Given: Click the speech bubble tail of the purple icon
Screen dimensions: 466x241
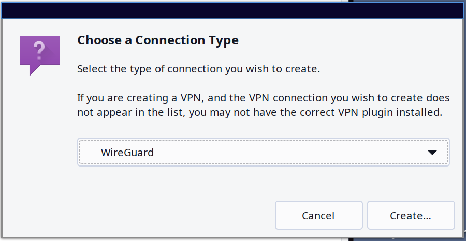Looking at the screenshot, I should 33,70.
